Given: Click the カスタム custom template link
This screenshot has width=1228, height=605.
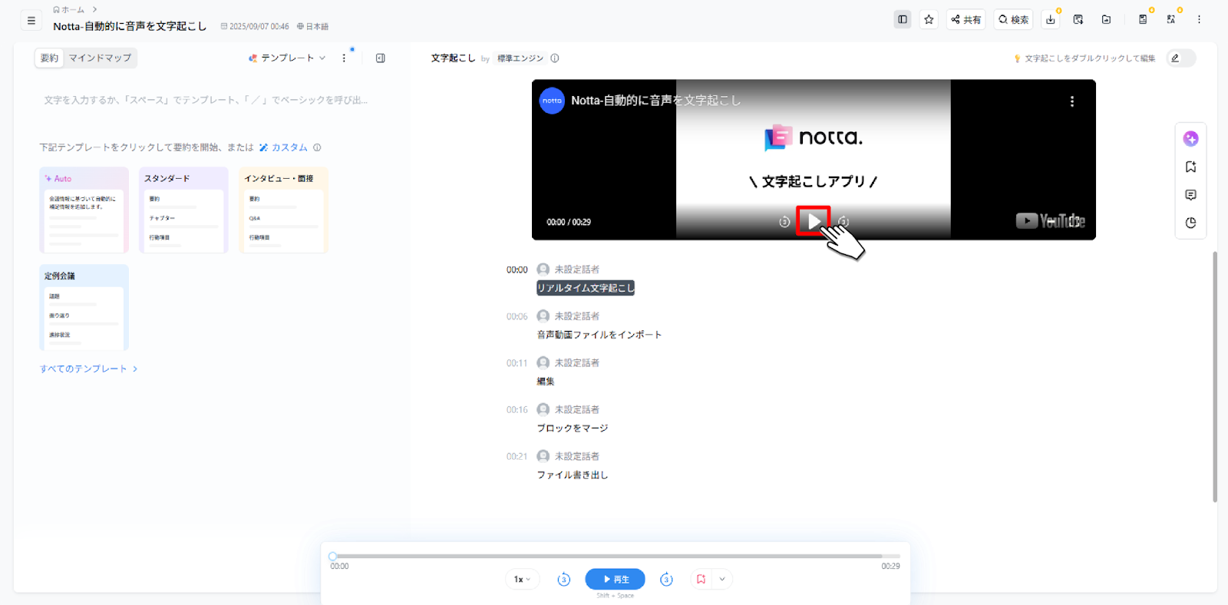Looking at the screenshot, I should (x=283, y=147).
